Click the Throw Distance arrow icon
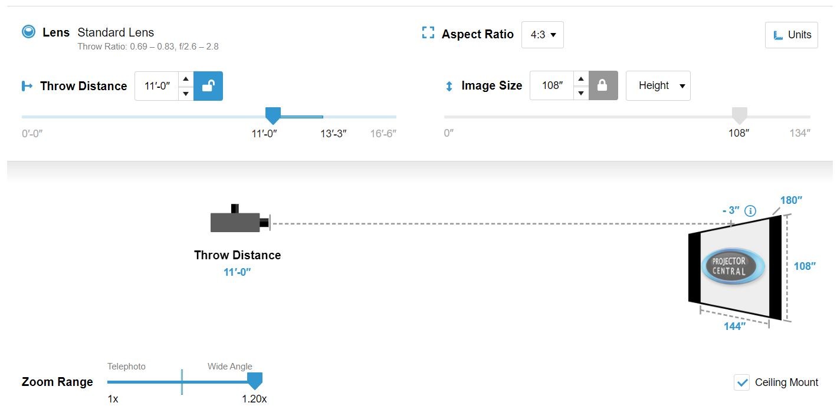837x416 pixels. [x=27, y=86]
